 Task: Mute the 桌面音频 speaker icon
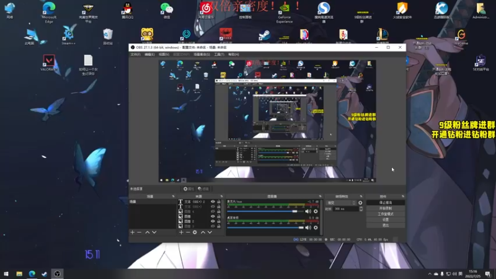click(308, 228)
